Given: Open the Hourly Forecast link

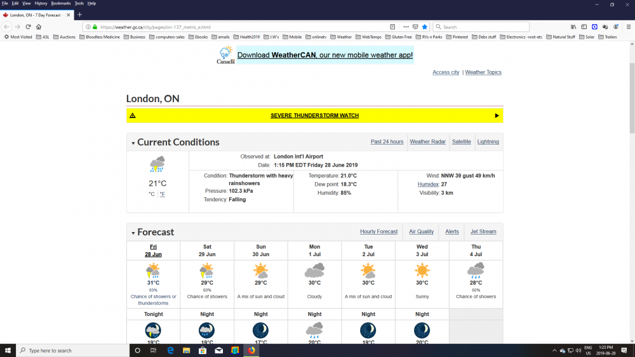Looking at the screenshot, I should point(378,232).
